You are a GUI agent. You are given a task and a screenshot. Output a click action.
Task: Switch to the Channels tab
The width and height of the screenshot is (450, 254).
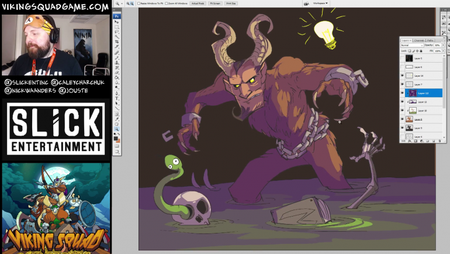pyautogui.click(x=419, y=40)
